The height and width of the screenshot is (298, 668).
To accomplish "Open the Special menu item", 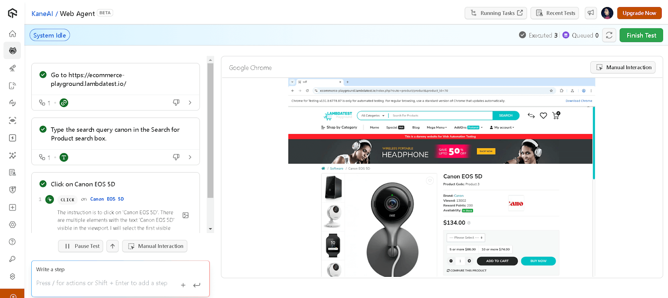I will (395, 128).
